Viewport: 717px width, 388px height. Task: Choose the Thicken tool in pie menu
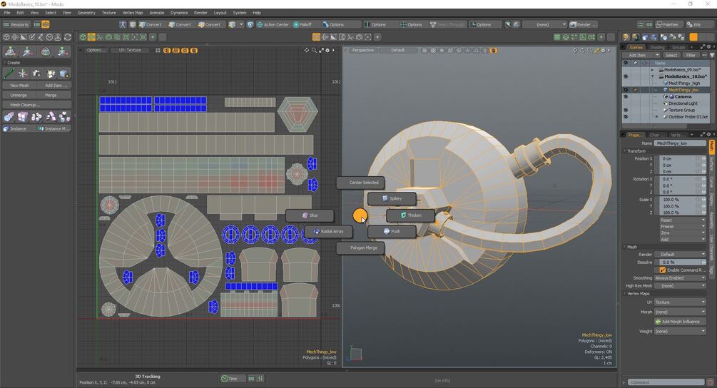pyautogui.click(x=411, y=215)
